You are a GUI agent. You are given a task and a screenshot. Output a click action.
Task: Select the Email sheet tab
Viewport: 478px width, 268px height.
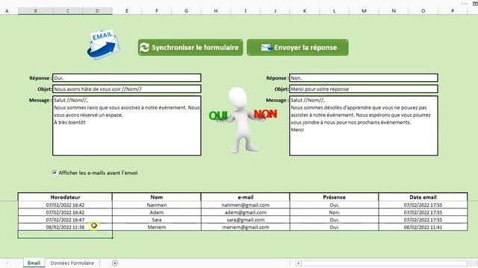[x=34, y=263]
